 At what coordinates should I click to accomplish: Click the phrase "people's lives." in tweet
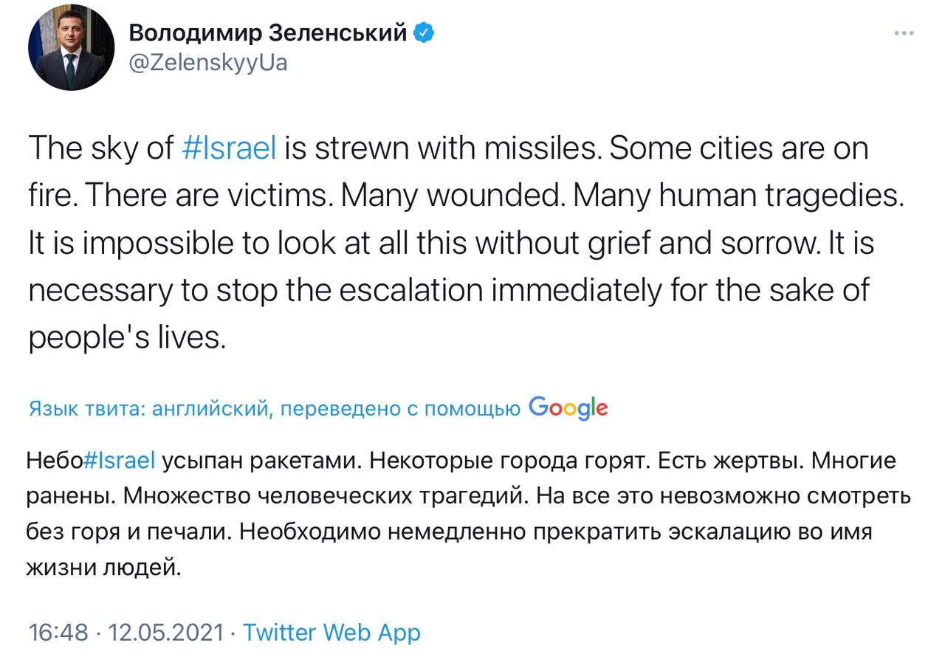126,337
